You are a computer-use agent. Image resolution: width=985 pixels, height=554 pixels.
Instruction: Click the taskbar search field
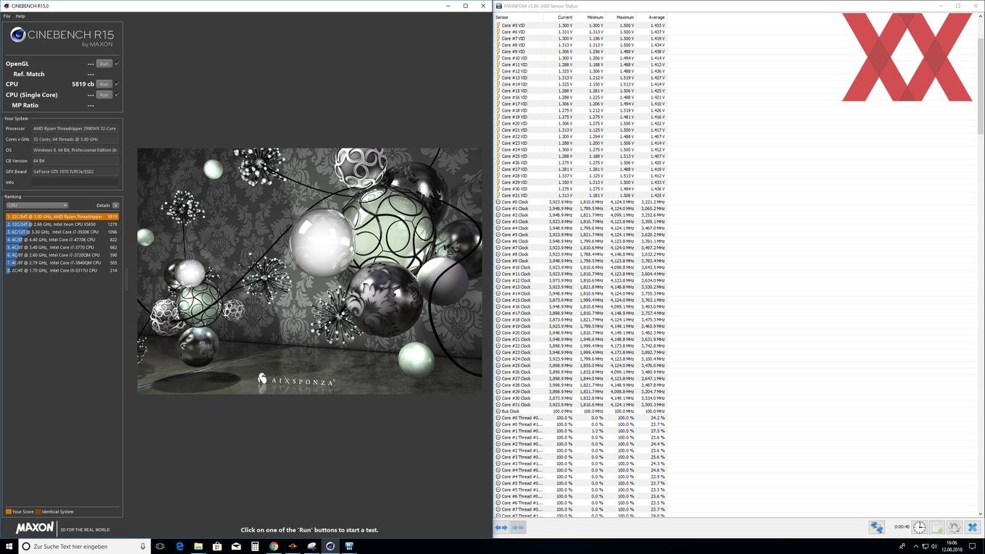click(x=84, y=546)
